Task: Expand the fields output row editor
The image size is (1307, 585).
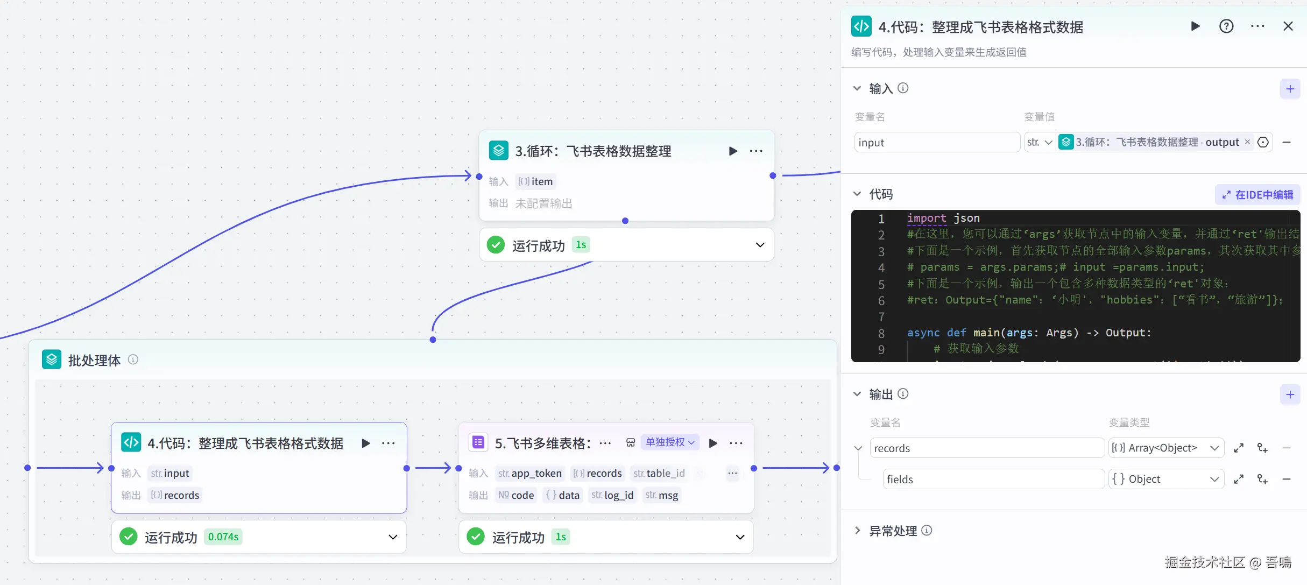Action: [x=1239, y=479]
